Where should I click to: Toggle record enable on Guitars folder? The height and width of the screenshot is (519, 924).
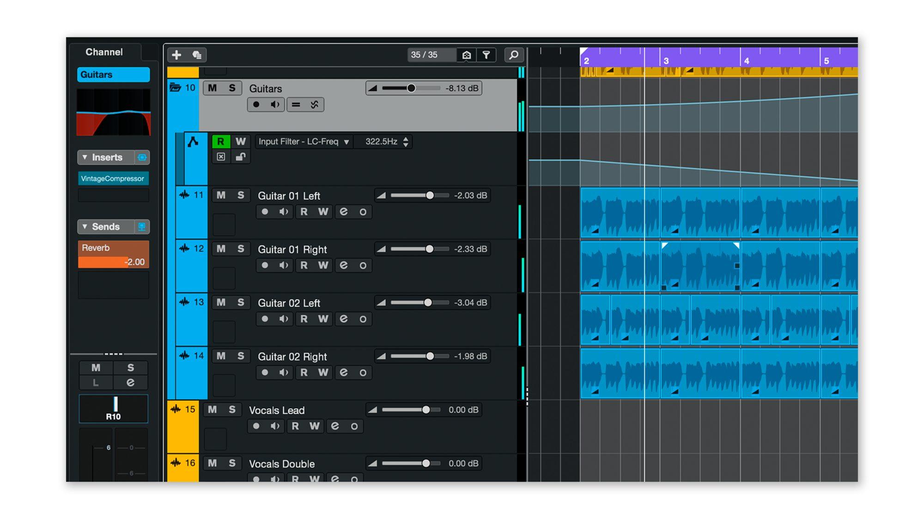pyautogui.click(x=256, y=105)
